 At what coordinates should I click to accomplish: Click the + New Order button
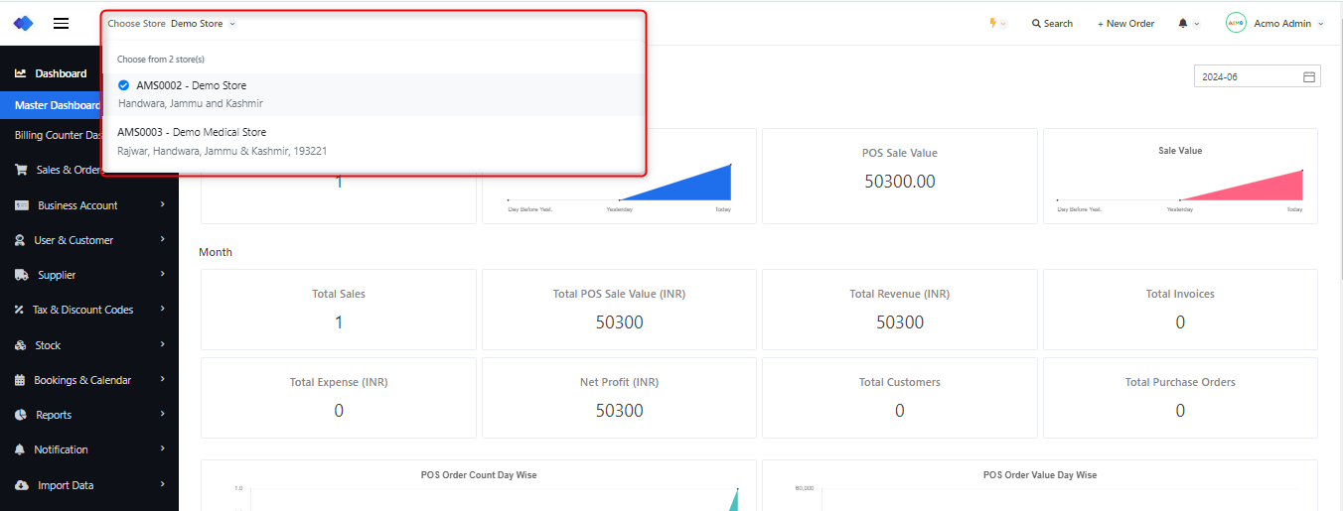[1125, 23]
